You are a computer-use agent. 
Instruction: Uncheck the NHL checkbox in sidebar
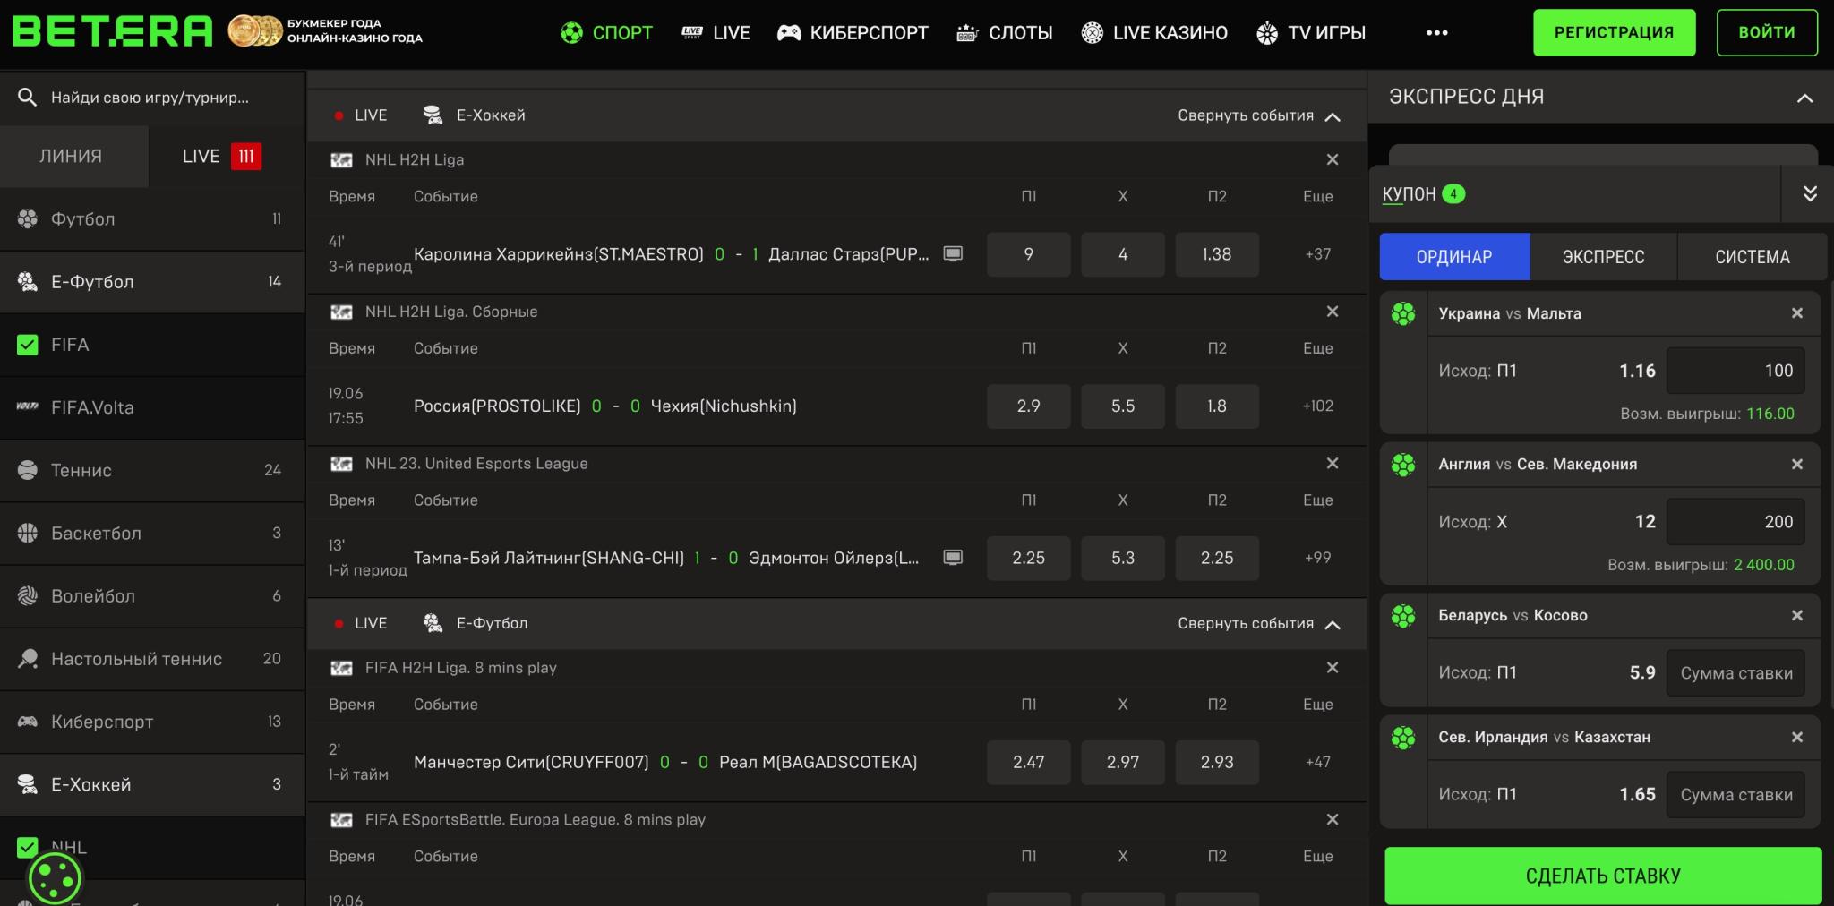[x=28, y=847]
